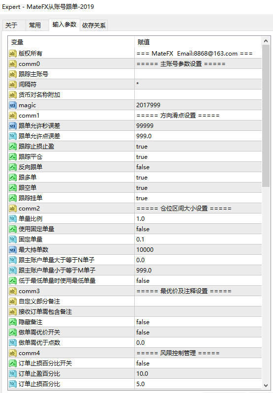Select the icon next to 跟踪主账号

click(x=12, y=74)
